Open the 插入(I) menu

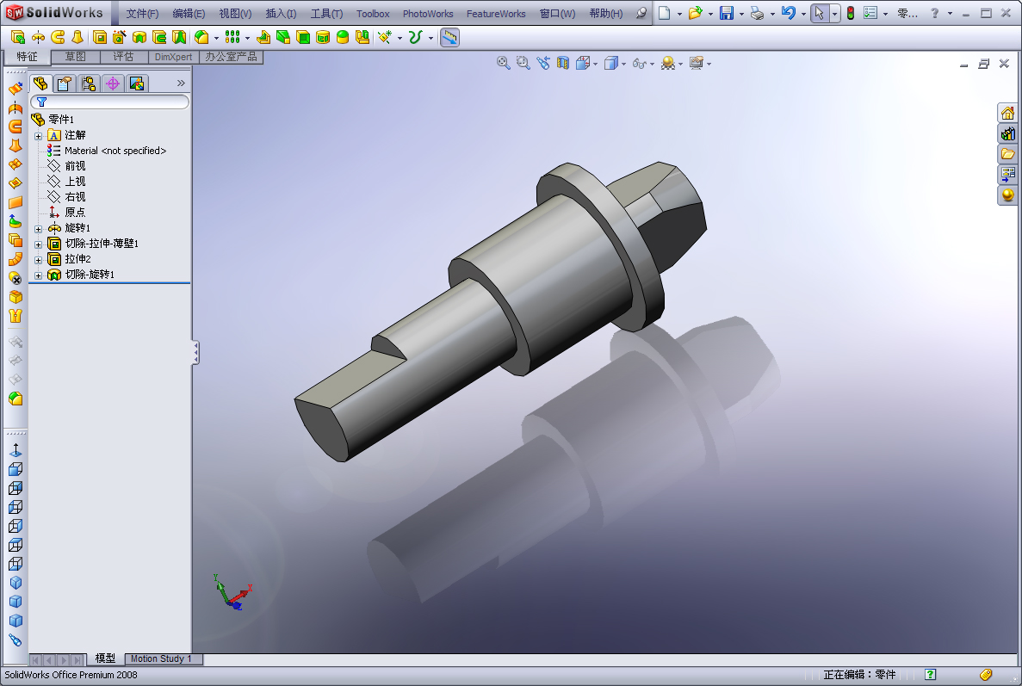point(281,13)
